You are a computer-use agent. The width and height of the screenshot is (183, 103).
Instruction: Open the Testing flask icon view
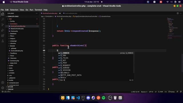pyautogui.click(x=3, y=41)
